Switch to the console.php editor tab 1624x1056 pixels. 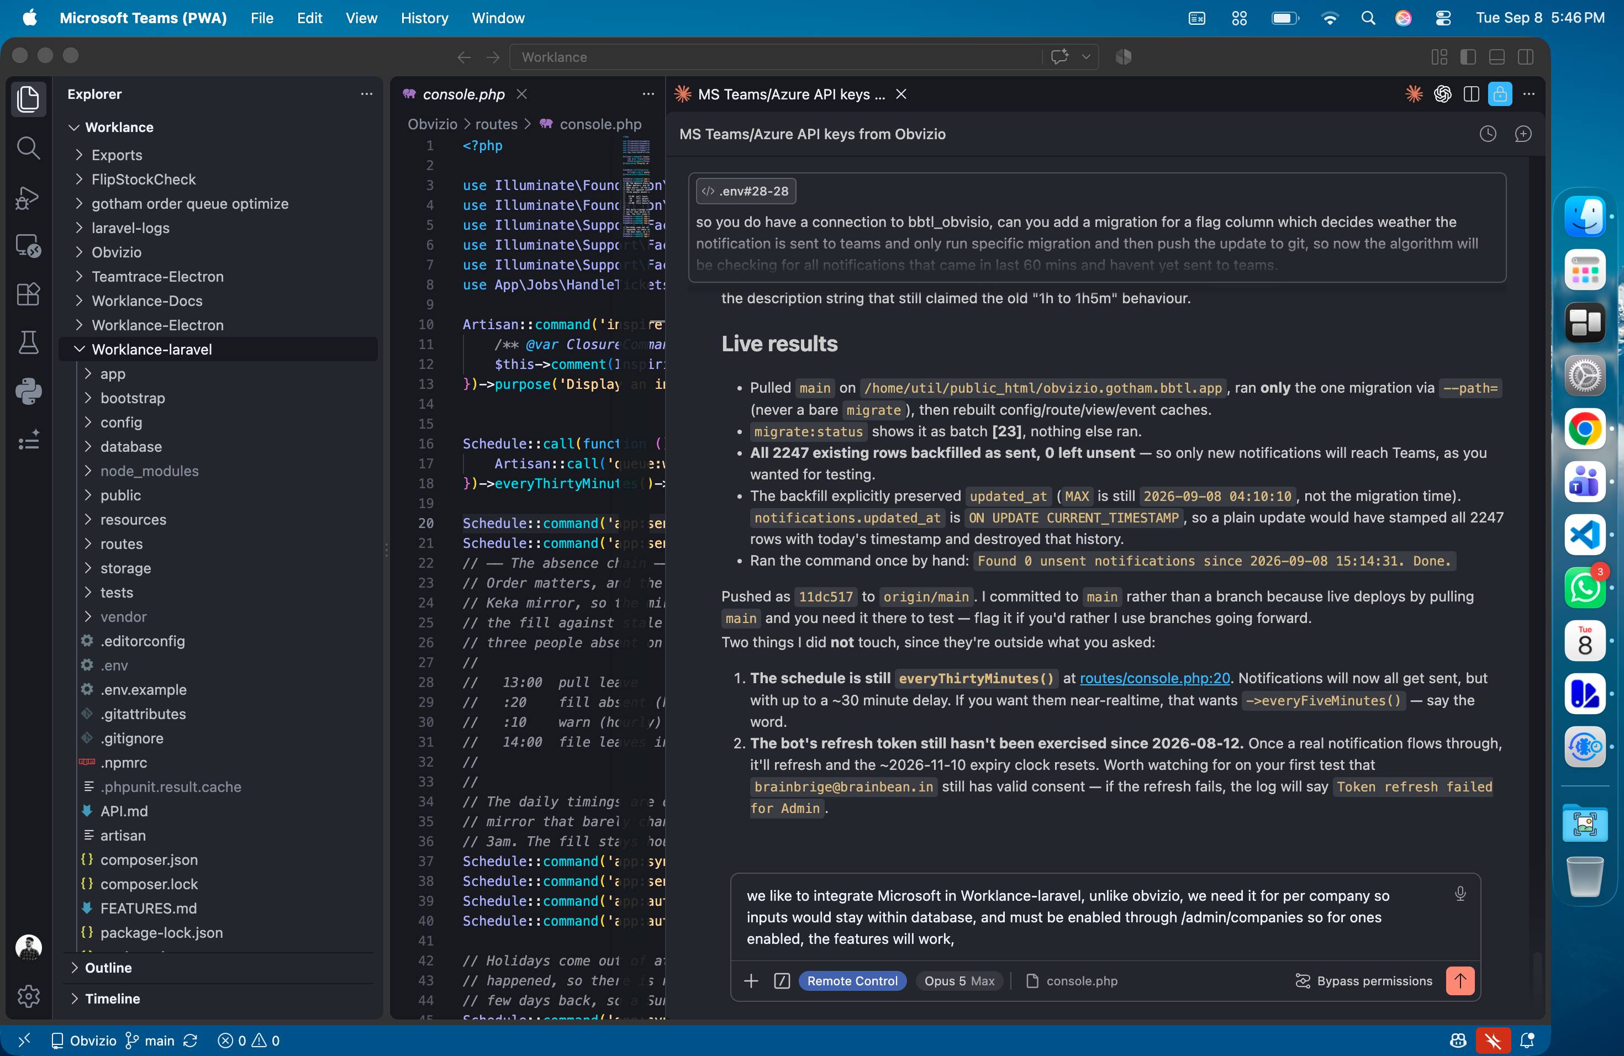point(463,94)
